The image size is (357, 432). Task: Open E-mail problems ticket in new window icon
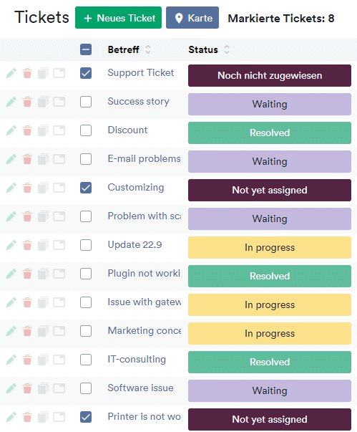(59, 159)
